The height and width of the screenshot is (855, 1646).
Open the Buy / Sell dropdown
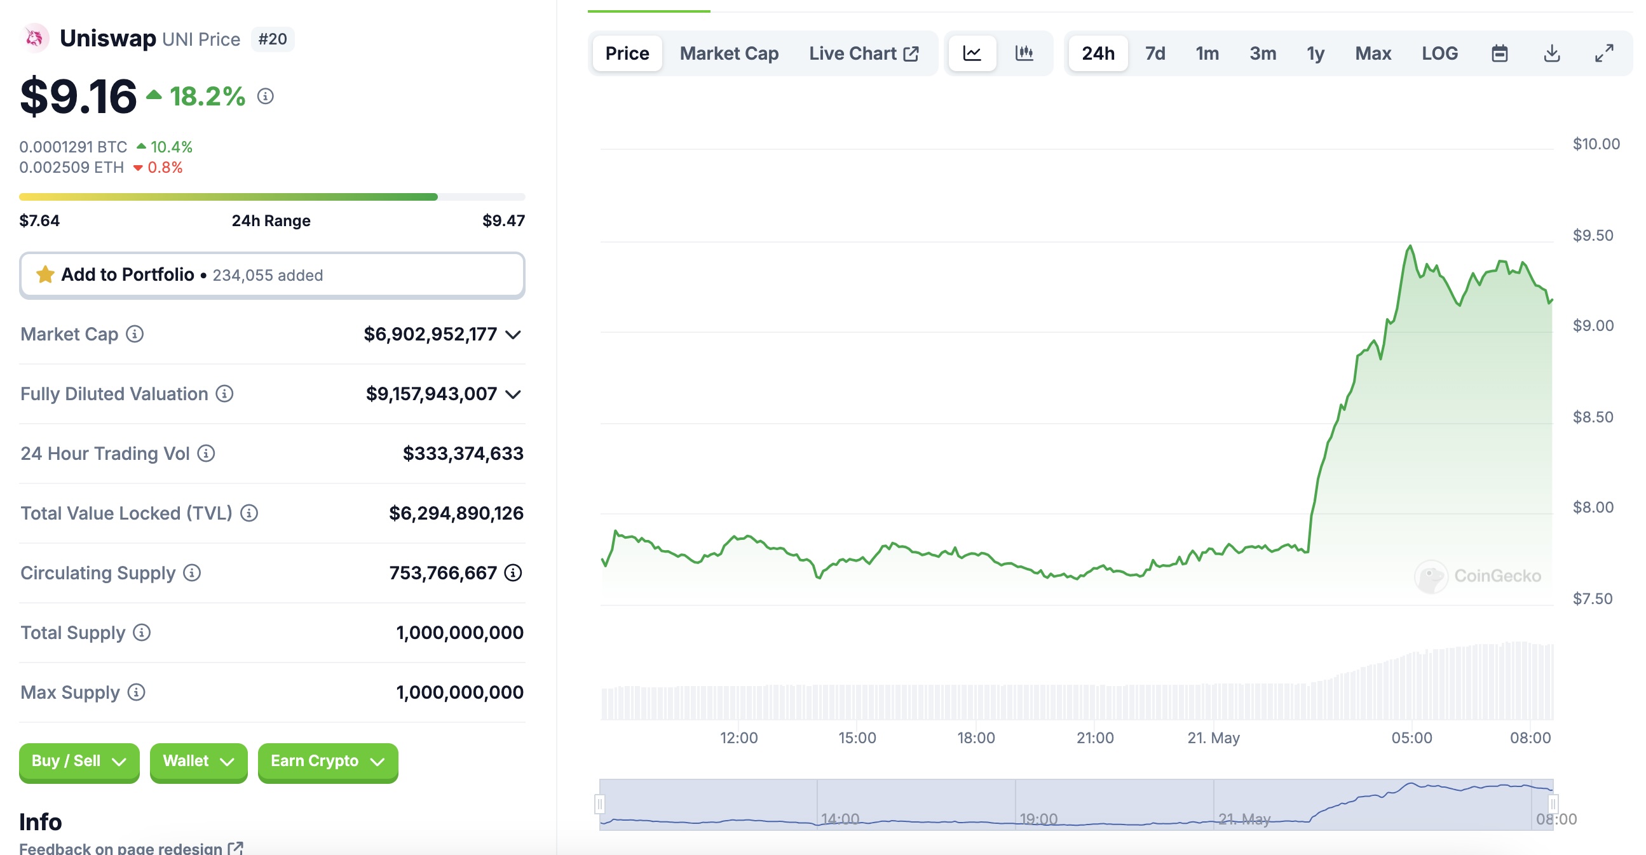pyautogui.click(x=79, y=761)
